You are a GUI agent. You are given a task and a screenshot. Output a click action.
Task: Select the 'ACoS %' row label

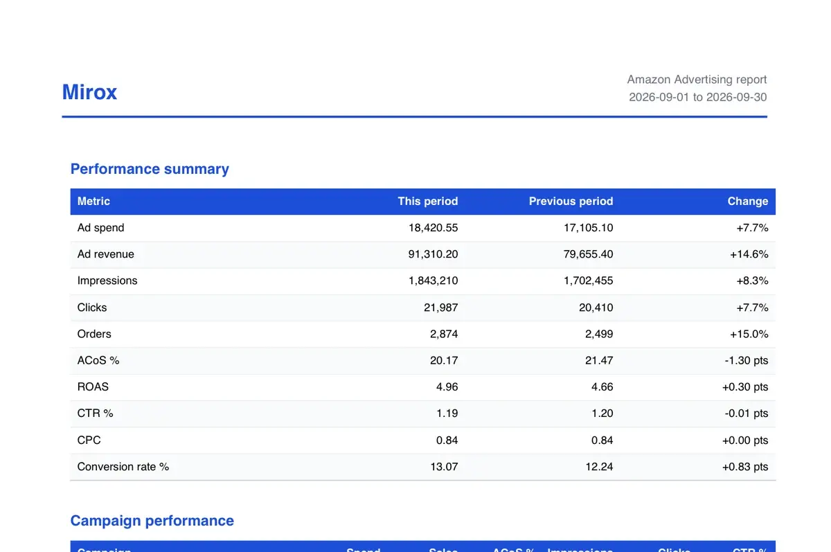(98, 360)
